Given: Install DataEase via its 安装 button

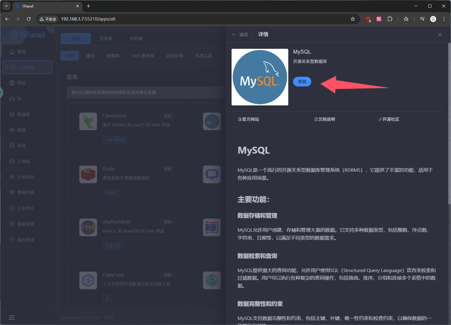Looking at the screenshot, I should pyautogui.click(x=168, y=275).
